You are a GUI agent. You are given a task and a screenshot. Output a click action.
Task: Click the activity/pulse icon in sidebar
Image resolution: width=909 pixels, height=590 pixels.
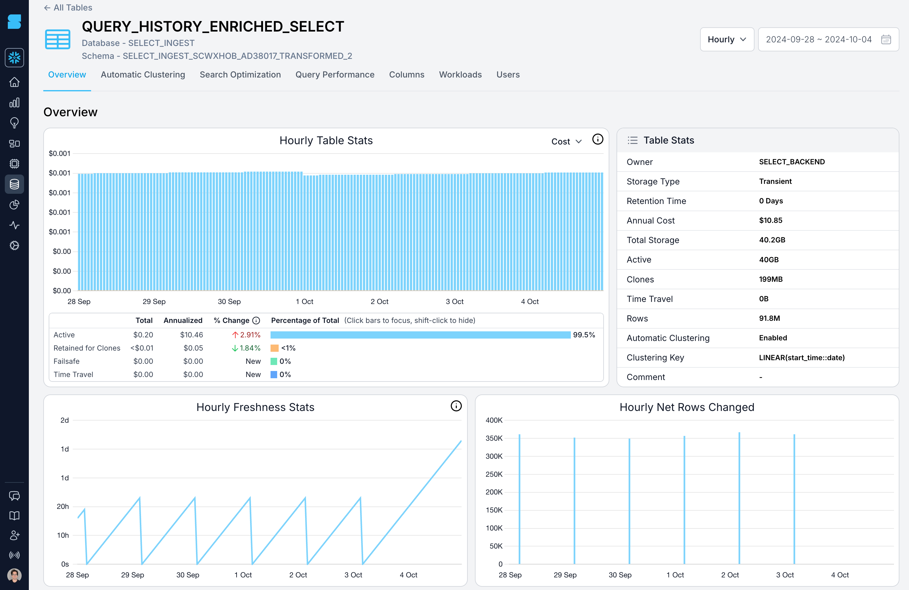click(x=14, y=224)
